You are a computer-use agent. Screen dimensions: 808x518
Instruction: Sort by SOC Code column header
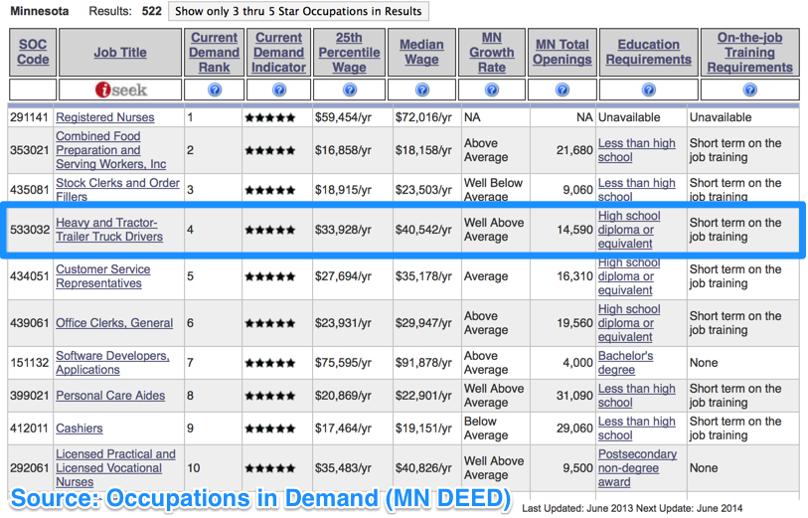point(33,52)
